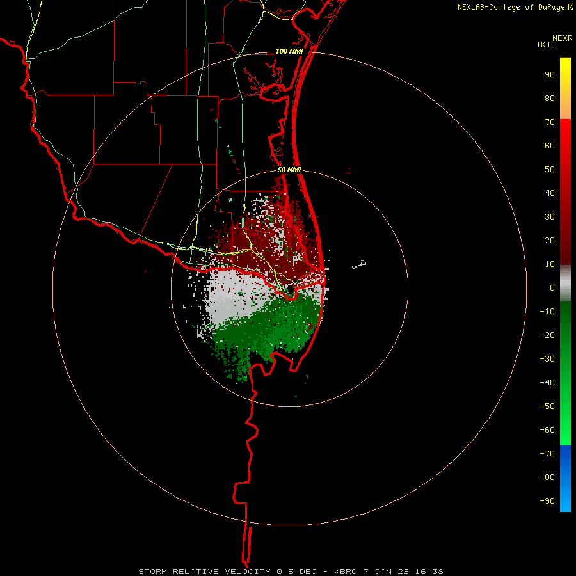The height and width of the screenshot is (576, 576).
Task: Select the -70 knot scale label
Action: tap(547, 454)
